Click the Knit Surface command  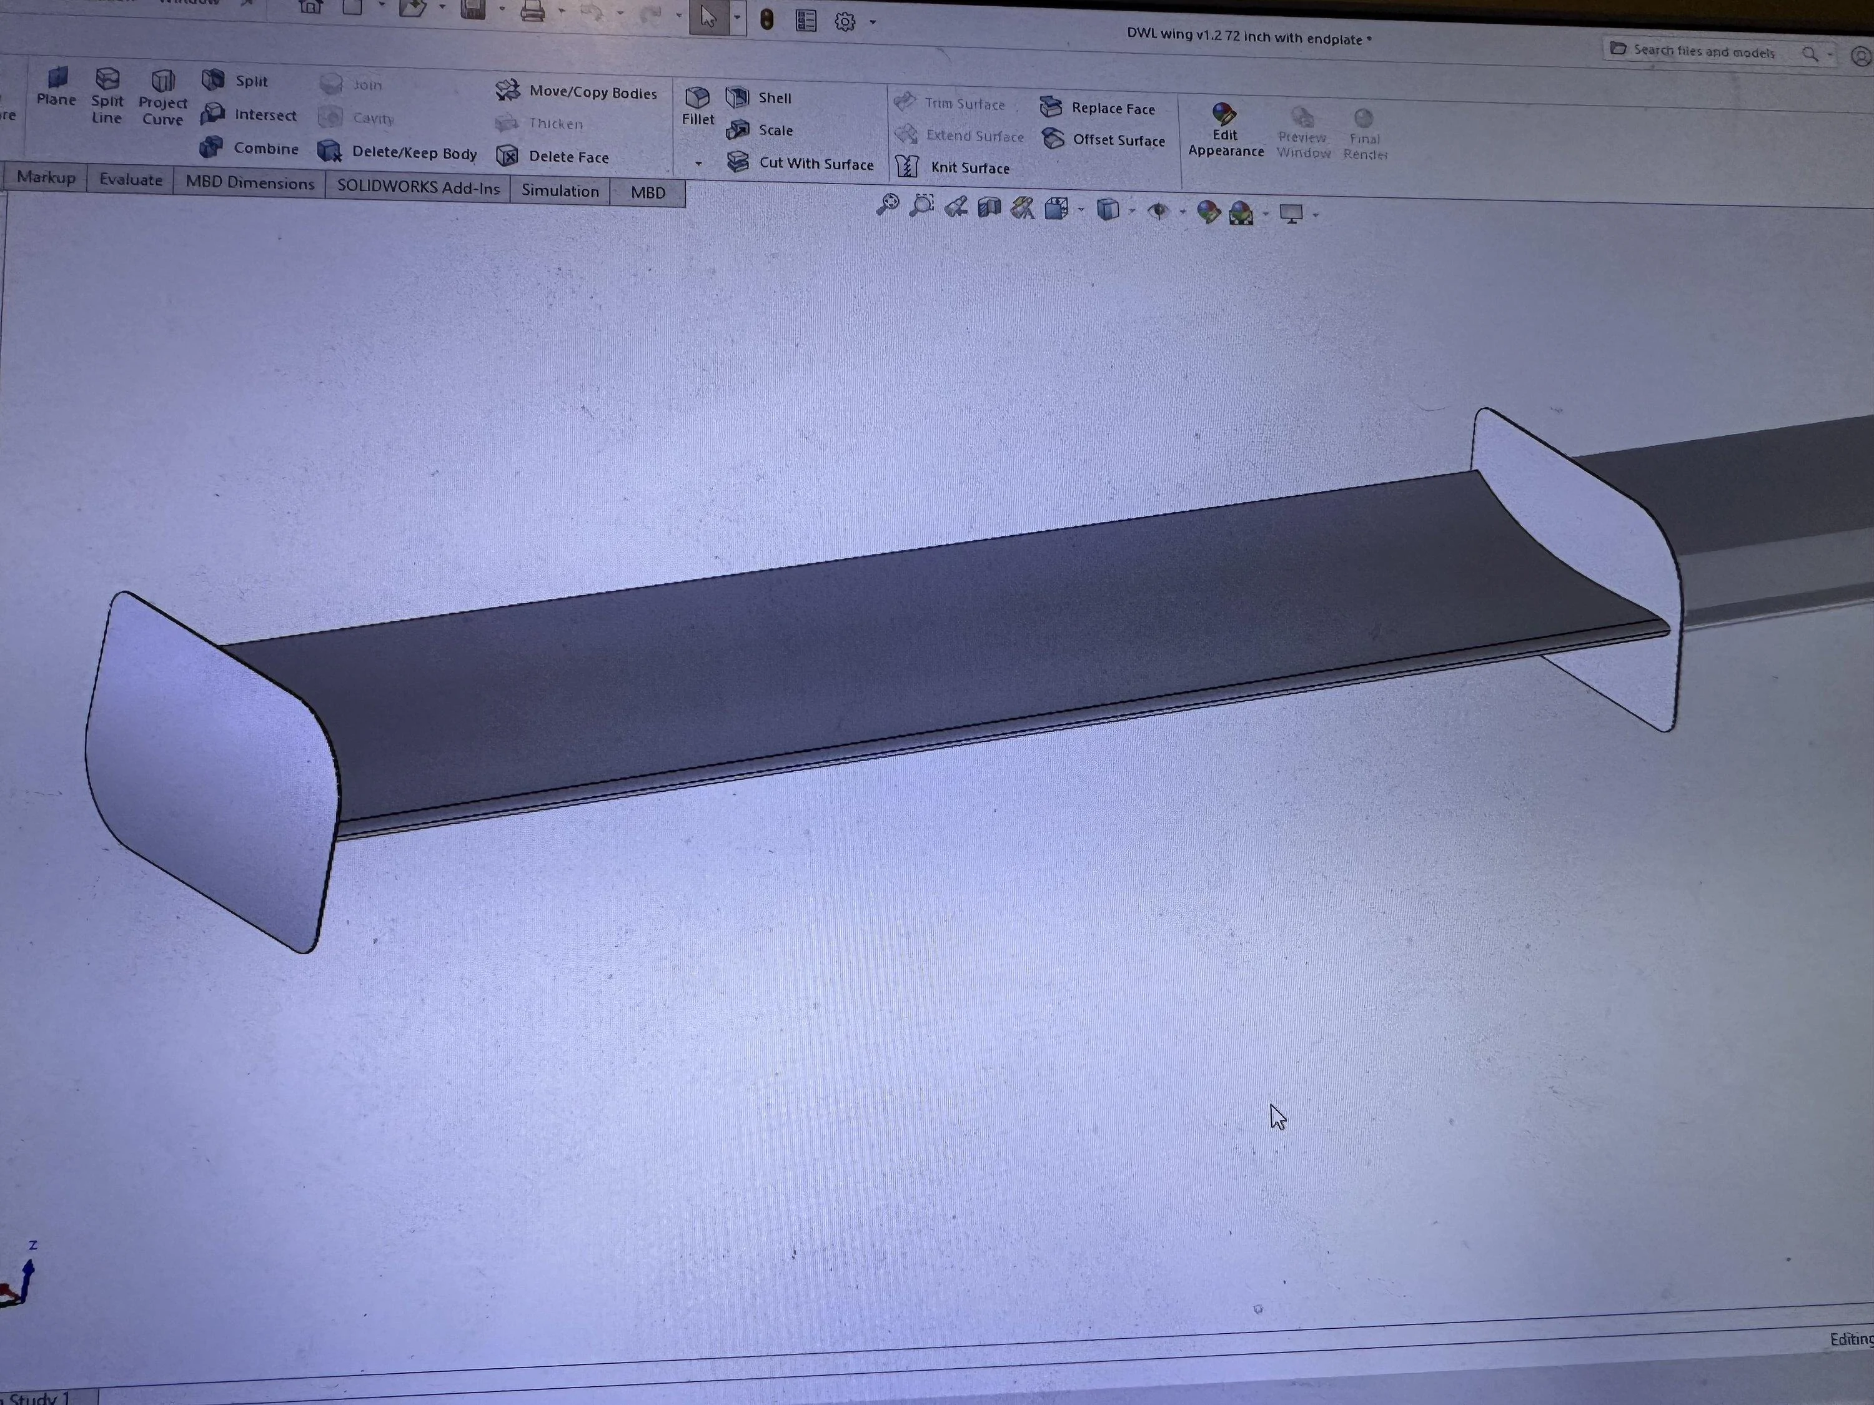(x=953, y=167)
